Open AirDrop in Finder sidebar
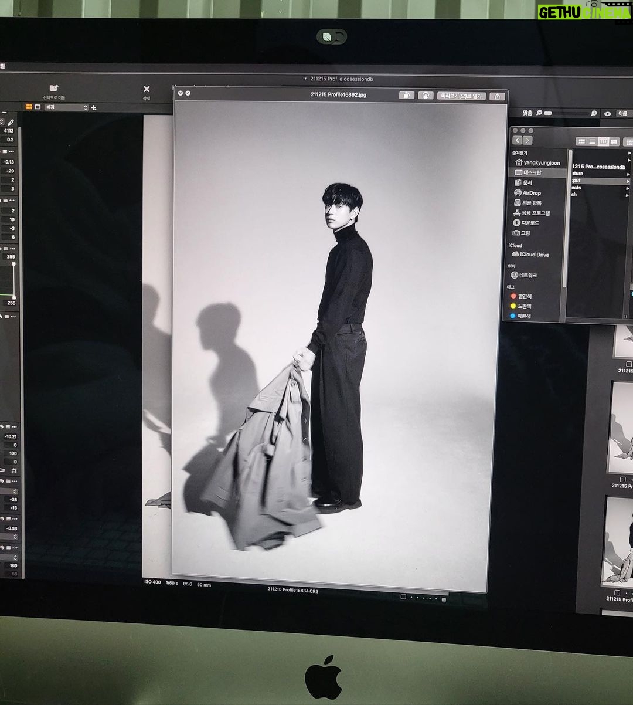Viewport: 633px width, 705px height. pyautogui.click(x=527, y=192)
